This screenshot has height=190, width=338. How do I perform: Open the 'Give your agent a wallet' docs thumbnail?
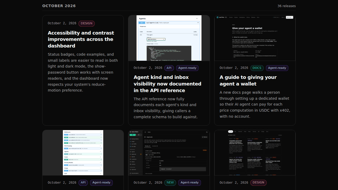[255, 38]
